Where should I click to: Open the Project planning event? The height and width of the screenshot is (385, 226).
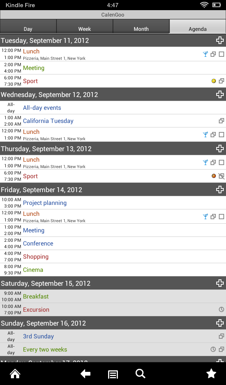44,203
